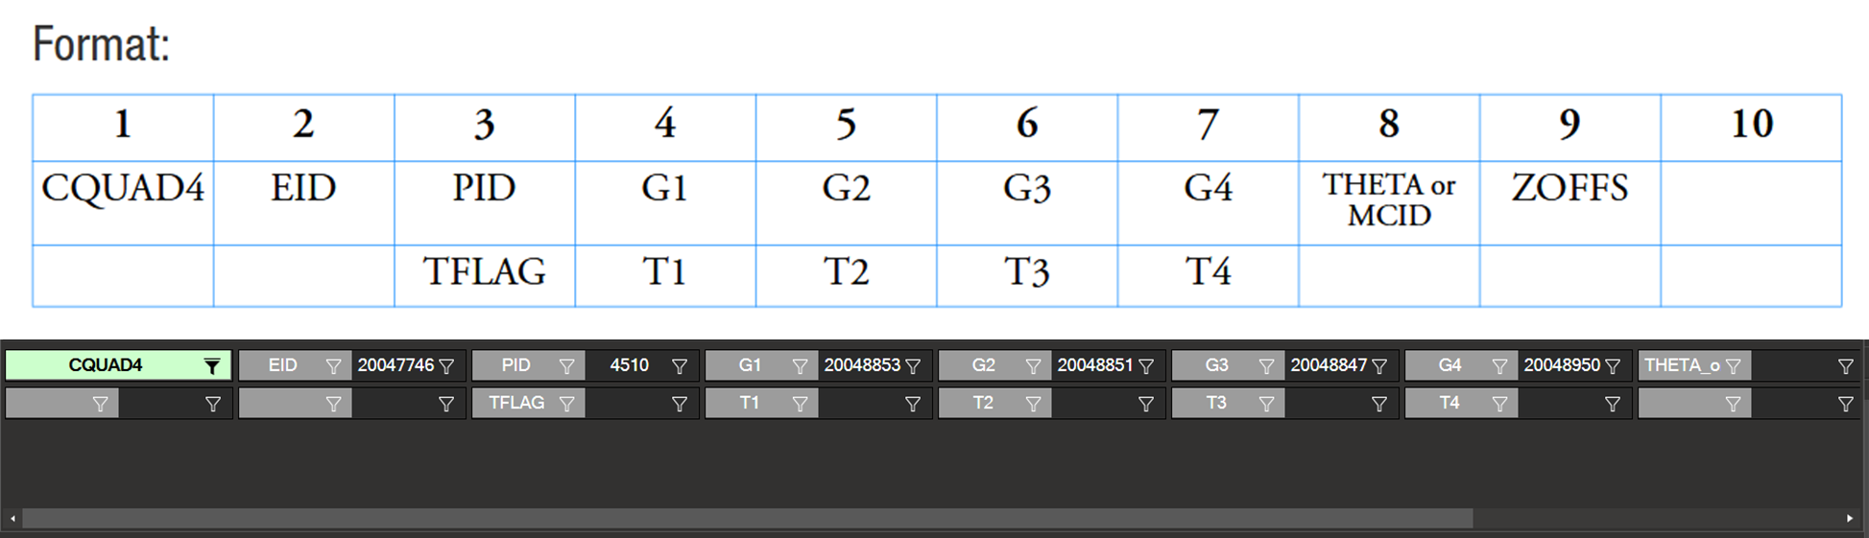Screen dimensions: 1869x538
Task: Click filter icon beside G2 value 20048851
Action: pyautogui.click(x=1146, y=366)
